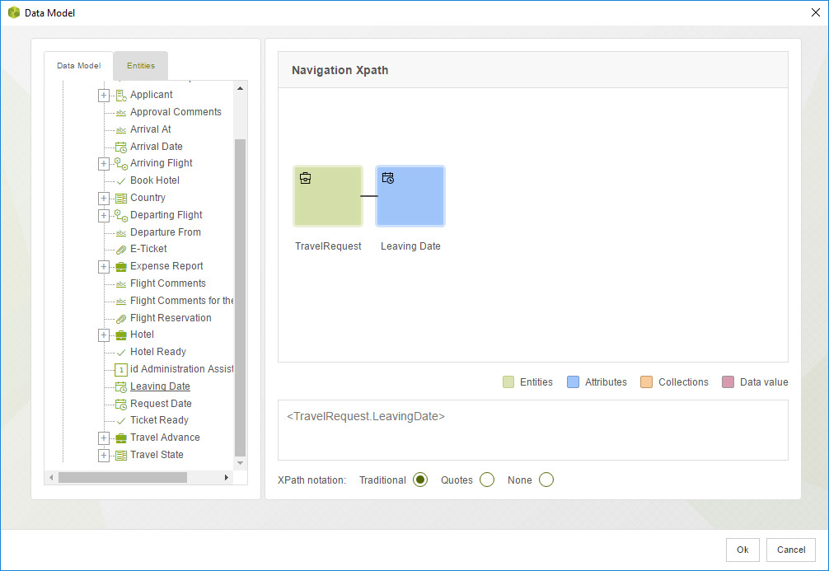The image size is (829, 571).
Task: Select the Quotes XPath notation option
Action: point(487,480)
